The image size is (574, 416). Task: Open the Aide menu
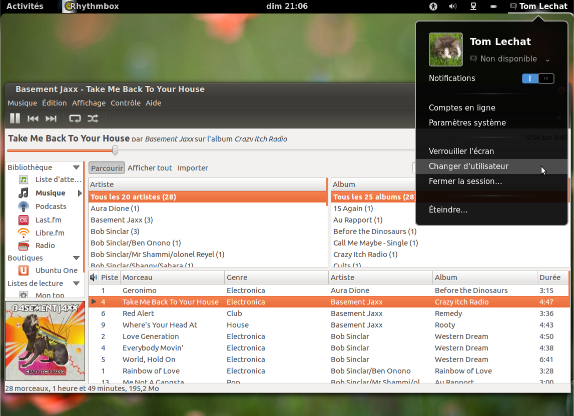coord(154,103)
